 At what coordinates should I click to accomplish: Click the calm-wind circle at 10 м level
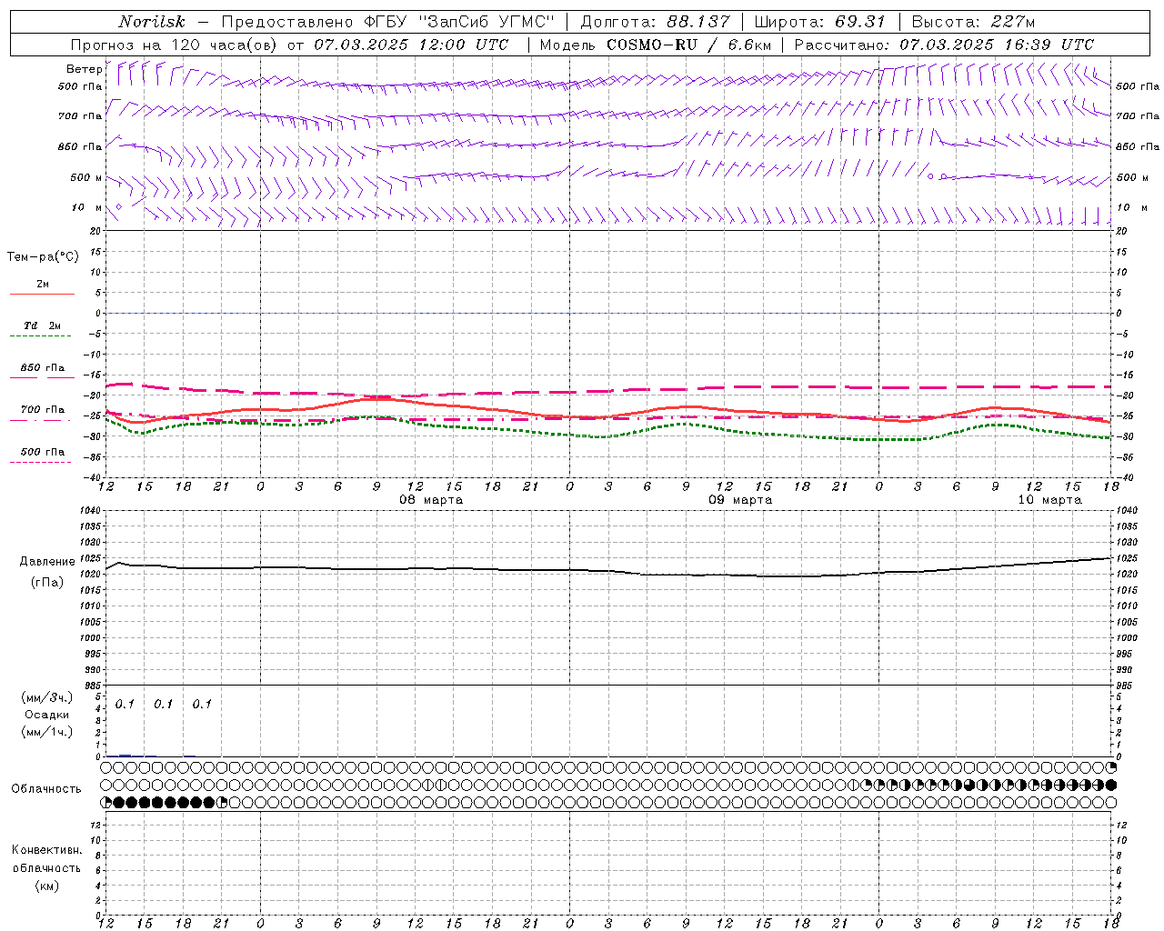coord(119,207)
